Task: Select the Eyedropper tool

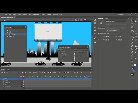Action: (x=136, y=49)
